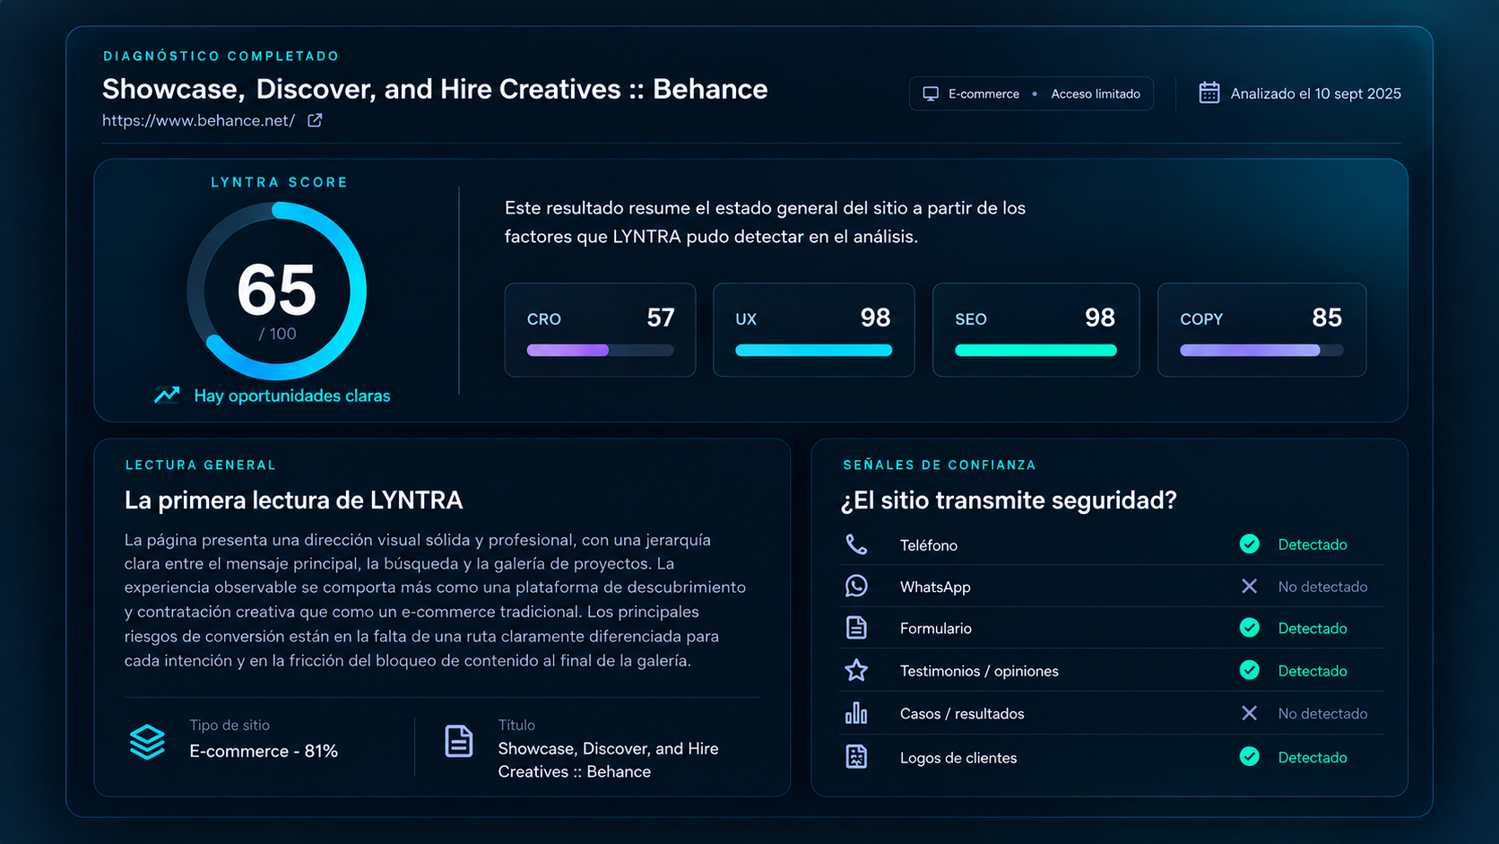1499x844 pixels.
Task: Select the SEO score card
Action: click(1035, 330)
